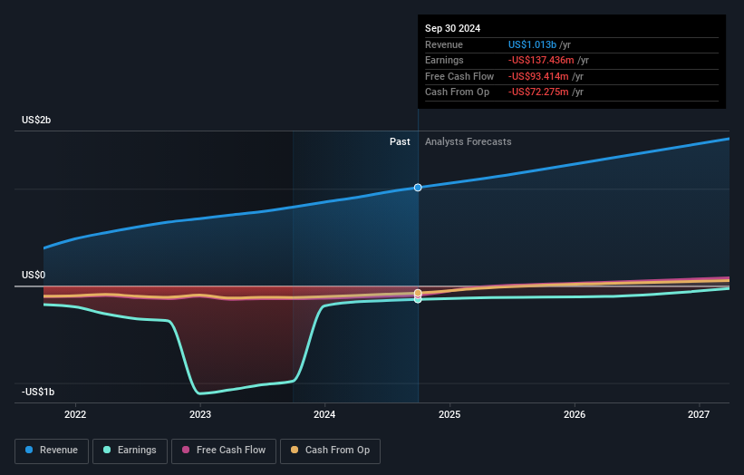Image resolution: width=744 pixels, height=475 pixels.
Task: Click the Analysts Forecasts label
Action: pos(469,141)
